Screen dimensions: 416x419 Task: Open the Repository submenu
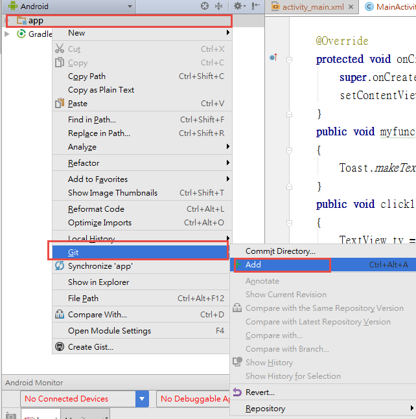(x=323, y=408)
